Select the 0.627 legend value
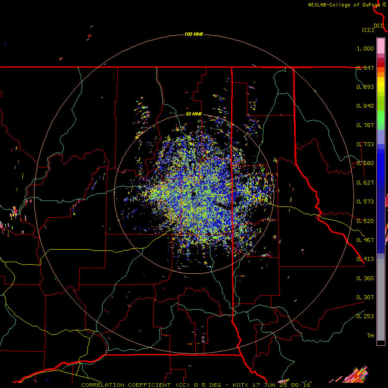The height and width of the screenshot is (388, 388). (x=365, y=183)
